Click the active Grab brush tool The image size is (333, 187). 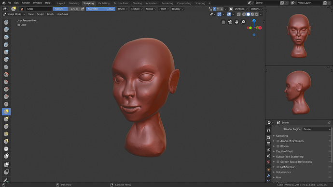[x=6, y=111]
